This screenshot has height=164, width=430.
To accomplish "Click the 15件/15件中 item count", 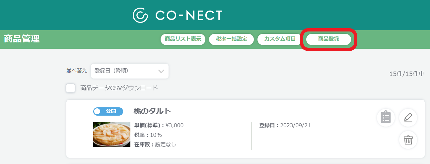I will [x=407, y=74].
